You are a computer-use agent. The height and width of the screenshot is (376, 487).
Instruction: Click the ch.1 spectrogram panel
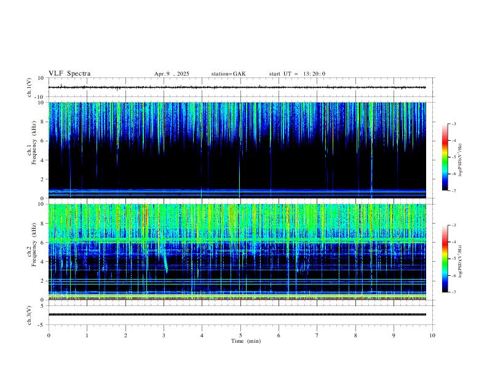point(237,150)
